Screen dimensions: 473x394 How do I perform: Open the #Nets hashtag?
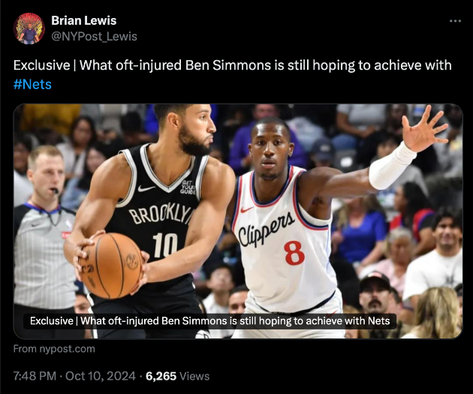point(32,84)
